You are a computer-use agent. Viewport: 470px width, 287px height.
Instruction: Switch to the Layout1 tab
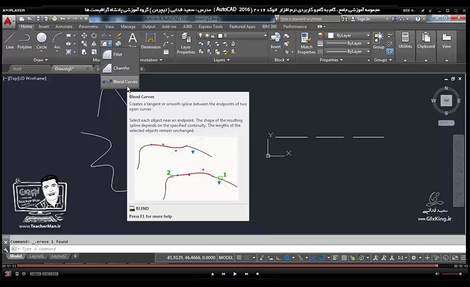tap(36, 256)
